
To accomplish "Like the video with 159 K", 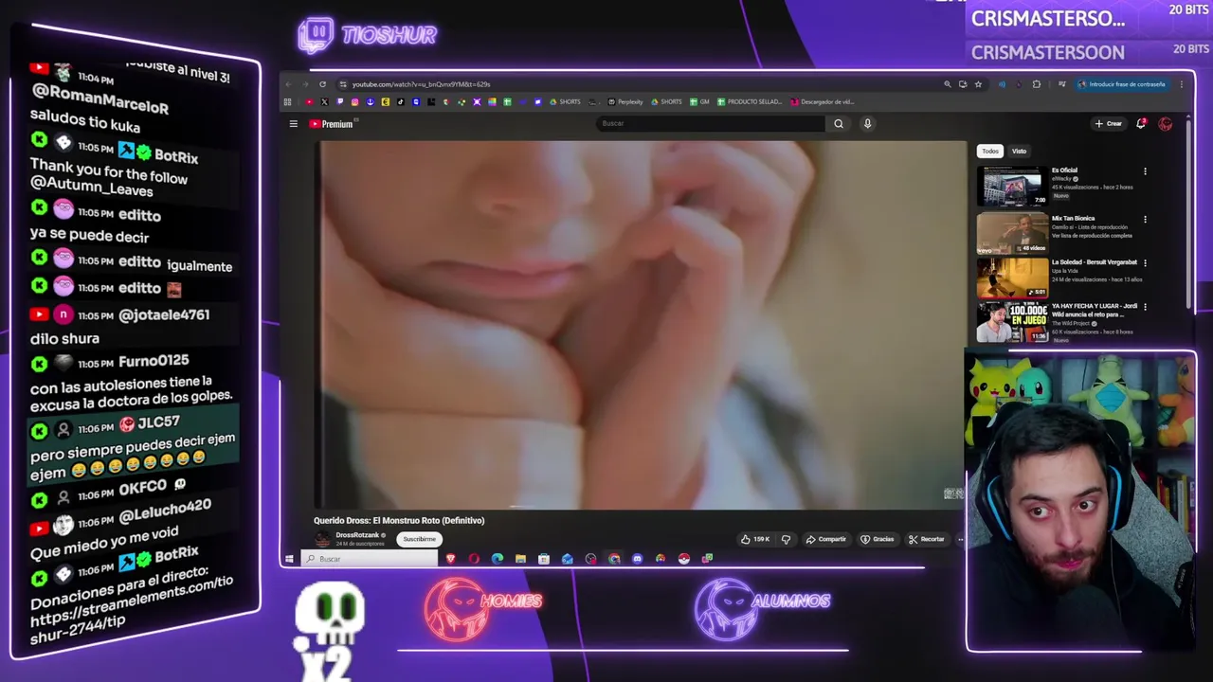I will (x=756, y=539).
